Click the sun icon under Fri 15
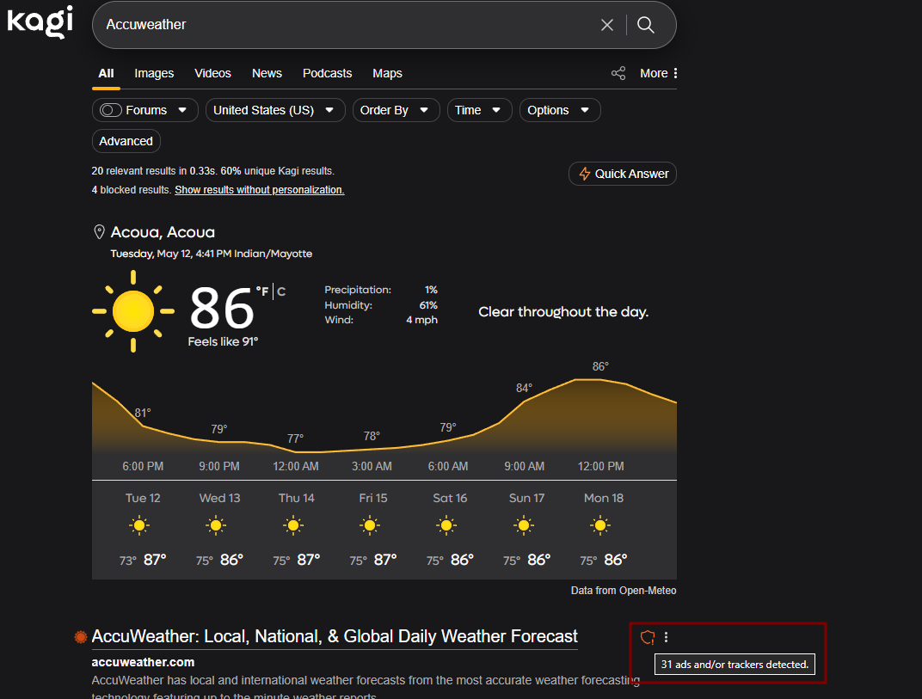The width and height of the screenshot is (922, 699). pos(370,525)
